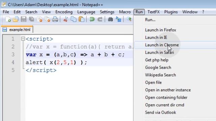Click the Cut scissors icon
Image resolution: width=216 pixels, height=121 pixels.
tap(65, 19)
